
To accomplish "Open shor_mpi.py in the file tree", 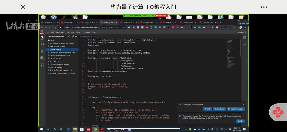I will pyautogui.click(x=55, y=61).
